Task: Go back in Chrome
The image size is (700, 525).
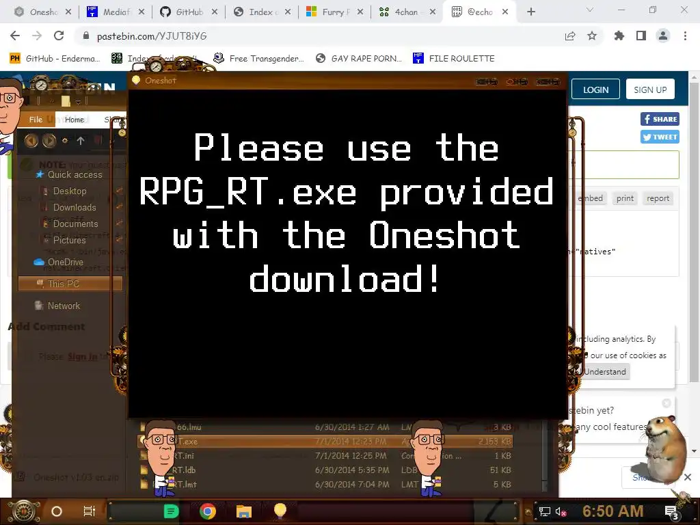Action: coord(15,36)
